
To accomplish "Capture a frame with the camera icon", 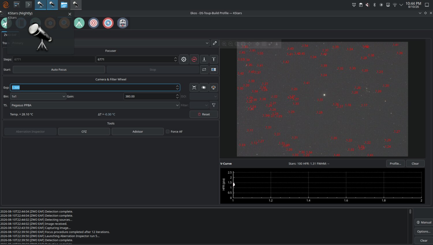I will point(214,70).
